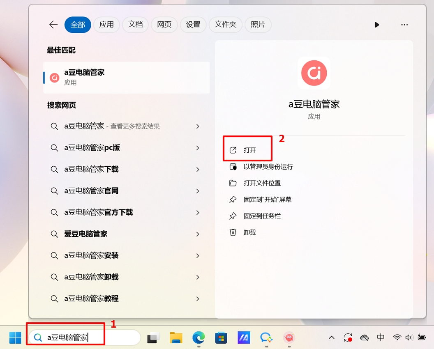Open the volume control in tray
This screenshot has width=434, height=349.
[409, 338]
